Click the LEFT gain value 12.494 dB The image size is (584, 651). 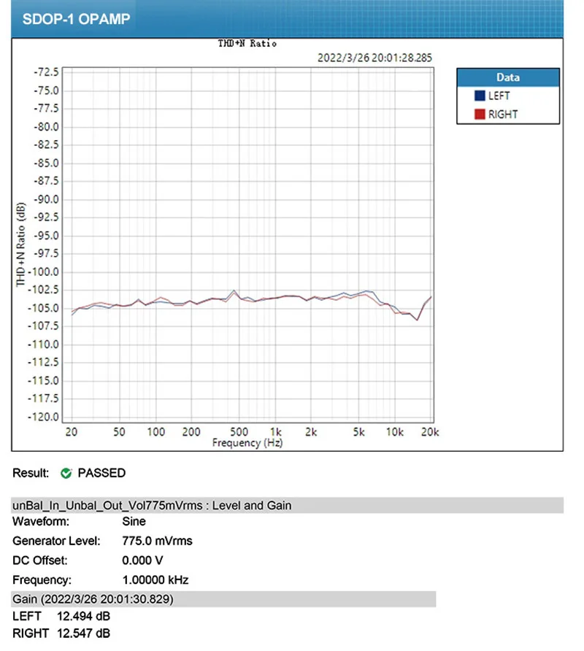(83, 616)
